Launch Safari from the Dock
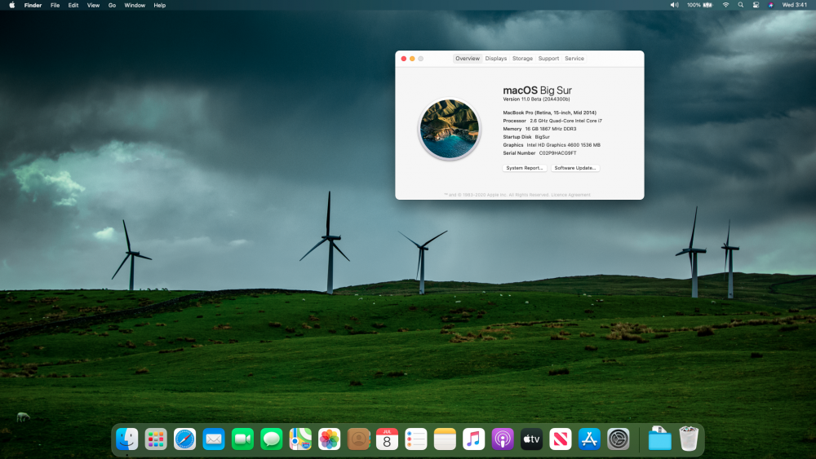Screen dimensions: 816x459 click(184, 439)
